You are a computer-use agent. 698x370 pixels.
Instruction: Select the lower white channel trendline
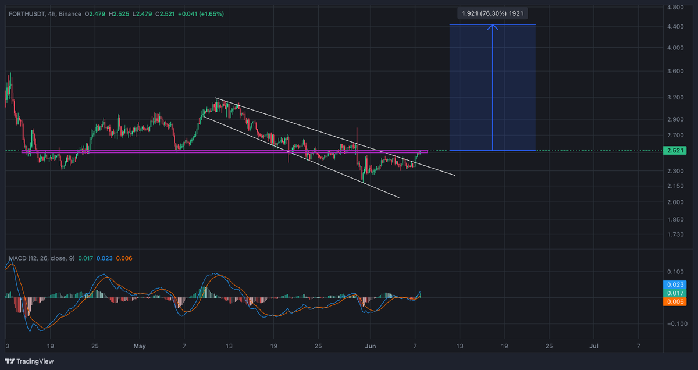tap(301, 156)
